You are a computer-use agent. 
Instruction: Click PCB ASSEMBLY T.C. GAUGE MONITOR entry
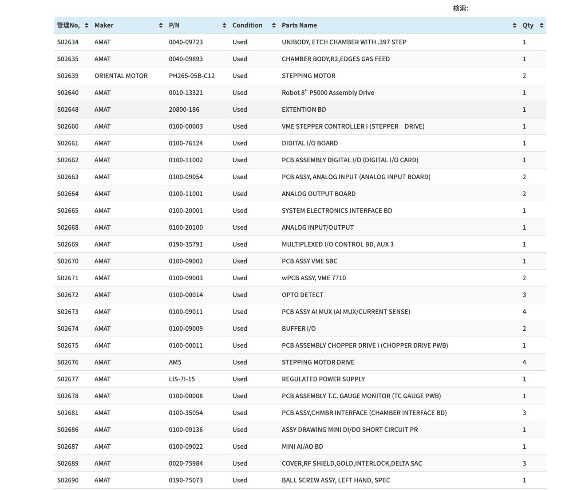(x=361, y=396)
